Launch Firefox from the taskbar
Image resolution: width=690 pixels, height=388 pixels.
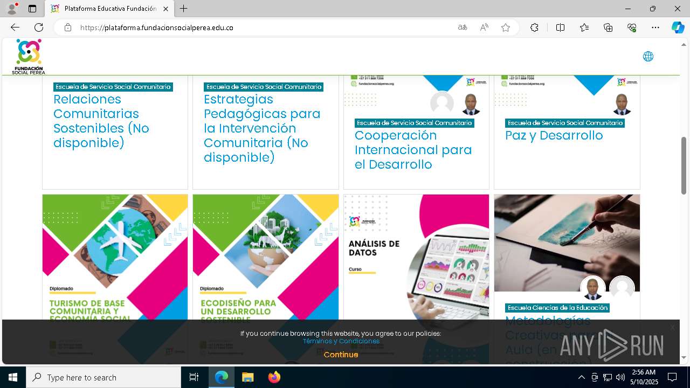tap(274, 377)
